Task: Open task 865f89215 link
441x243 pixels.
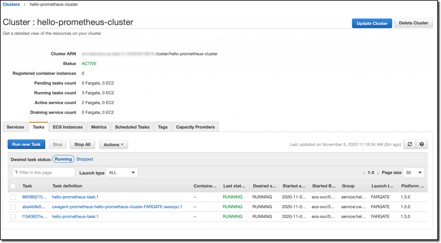Action: coord(34,197)
